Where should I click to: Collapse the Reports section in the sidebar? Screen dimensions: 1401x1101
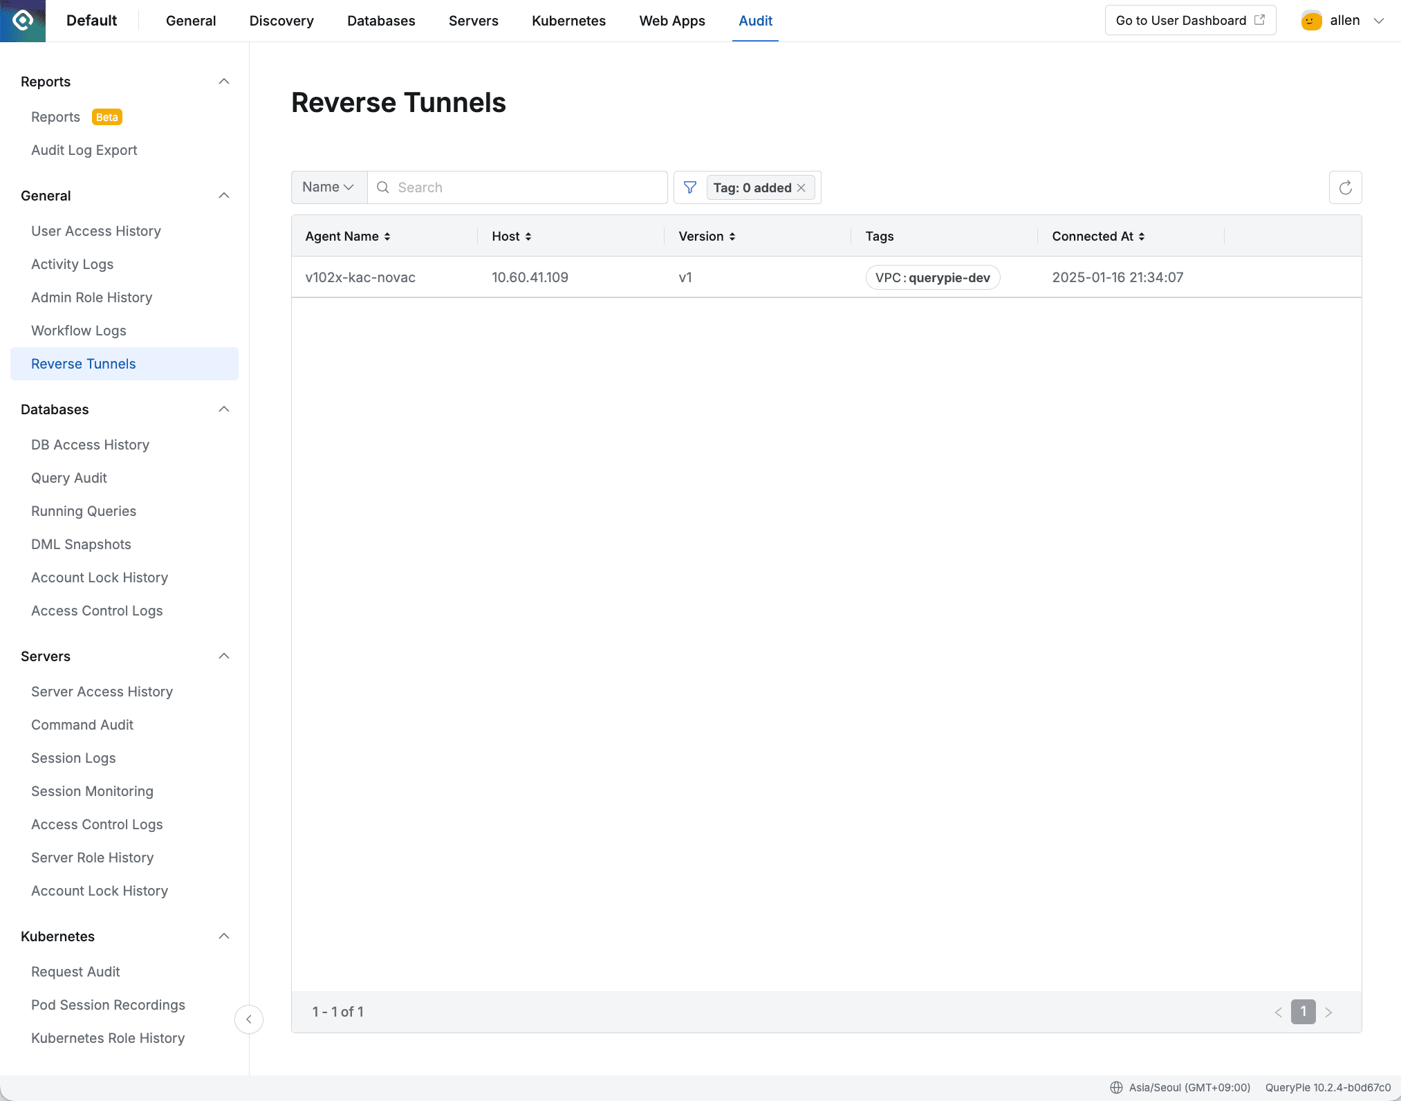[223, 81]
